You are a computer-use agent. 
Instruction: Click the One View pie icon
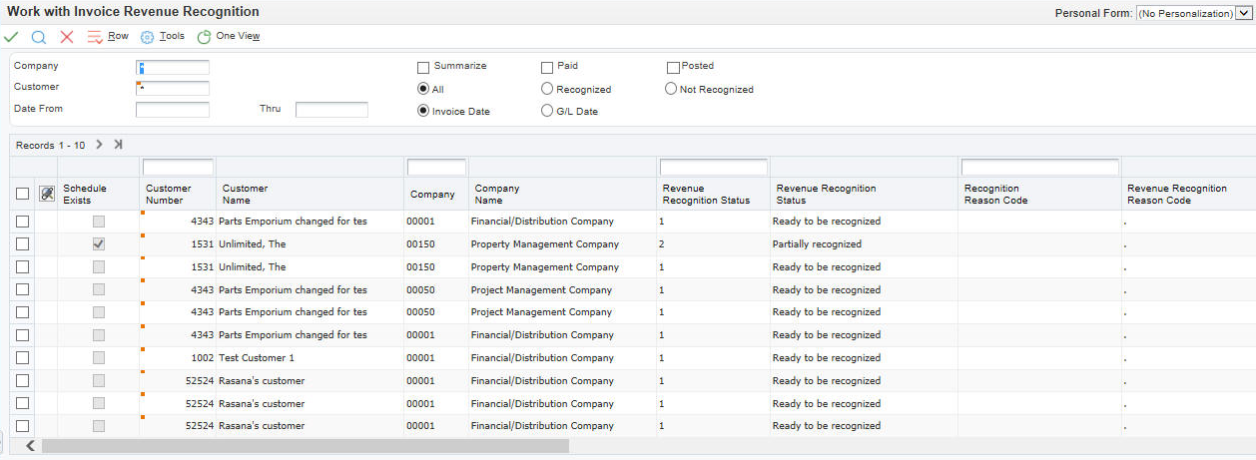[204, 37]
